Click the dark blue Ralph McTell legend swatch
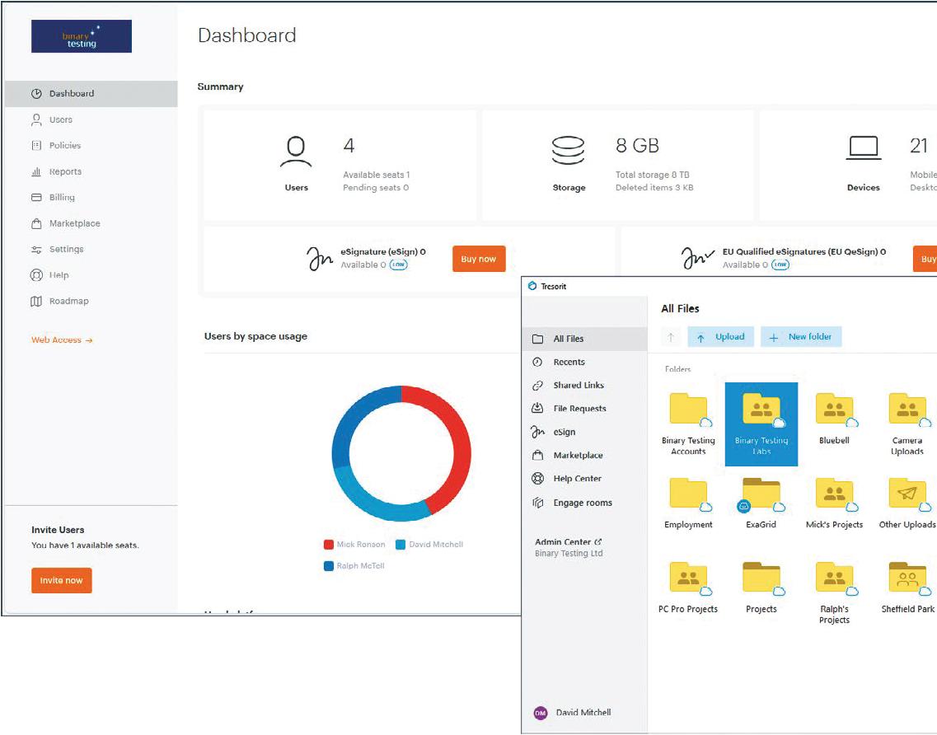Screen dimensions: 937x735 [328, 566]
